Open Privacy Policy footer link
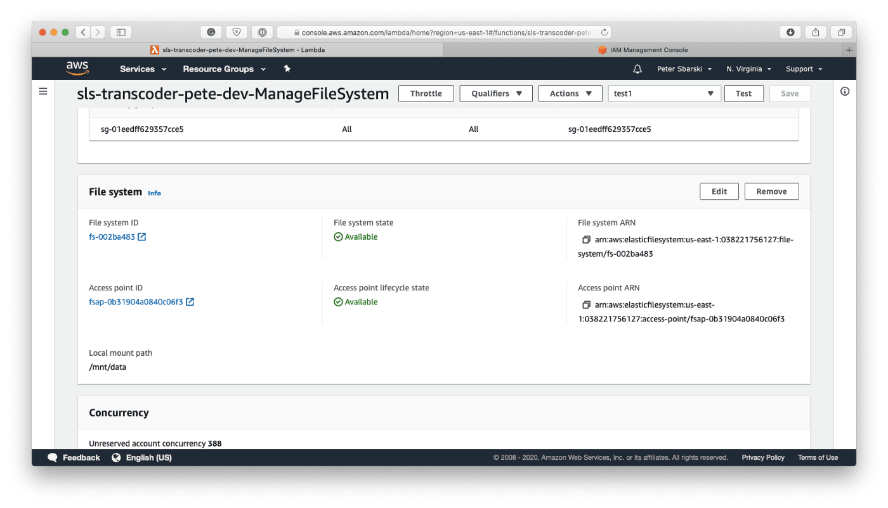The width and height of the screenshot is (888, 508). click(763, 457)
